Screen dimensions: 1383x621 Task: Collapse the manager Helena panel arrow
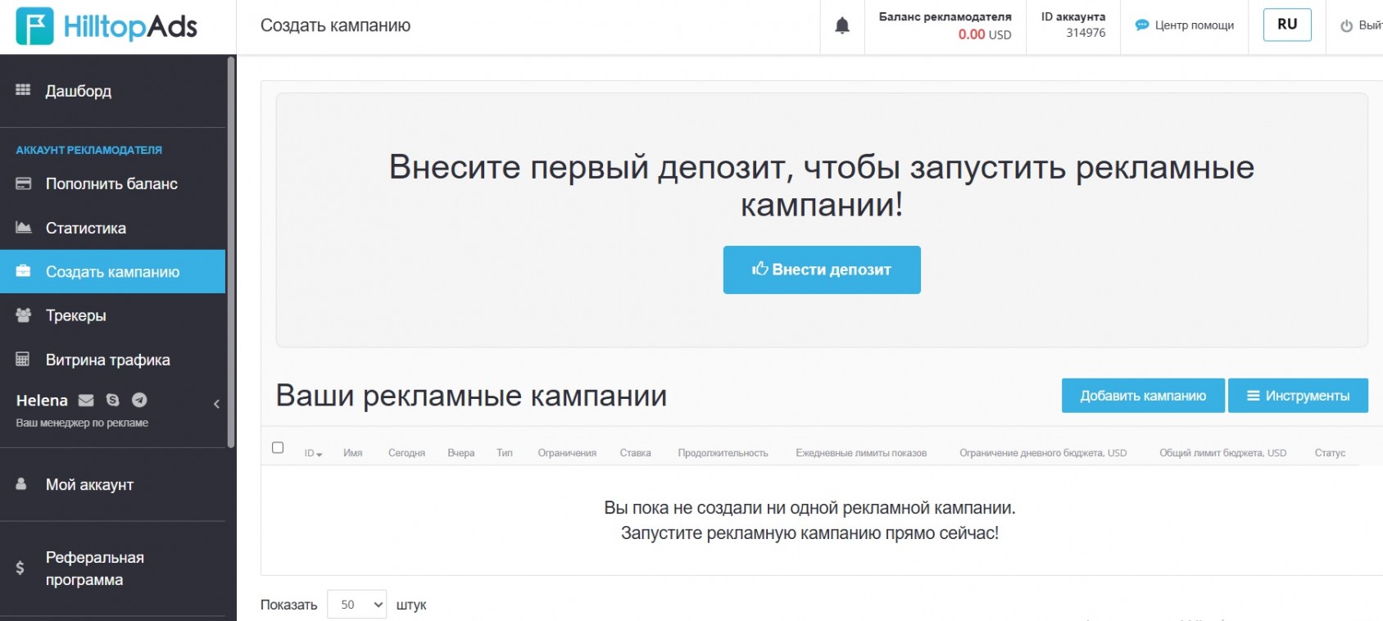(216, 404)
